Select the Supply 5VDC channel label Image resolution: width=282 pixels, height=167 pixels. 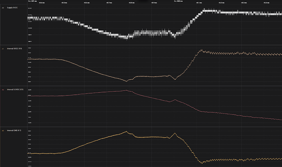pyautogui.click(x=13, y=8)
